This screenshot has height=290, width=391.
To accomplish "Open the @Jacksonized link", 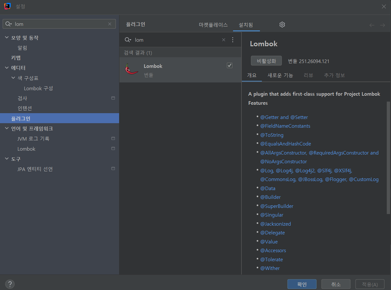I will (275, 224).
